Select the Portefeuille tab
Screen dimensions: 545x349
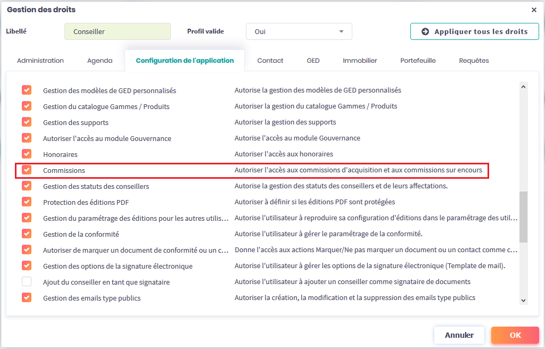[418, 61]
